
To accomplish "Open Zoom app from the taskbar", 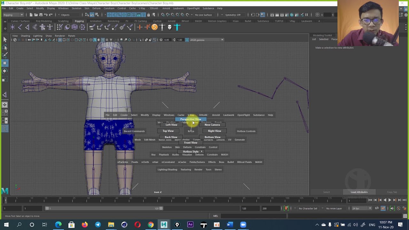I will tap(243, 225).
